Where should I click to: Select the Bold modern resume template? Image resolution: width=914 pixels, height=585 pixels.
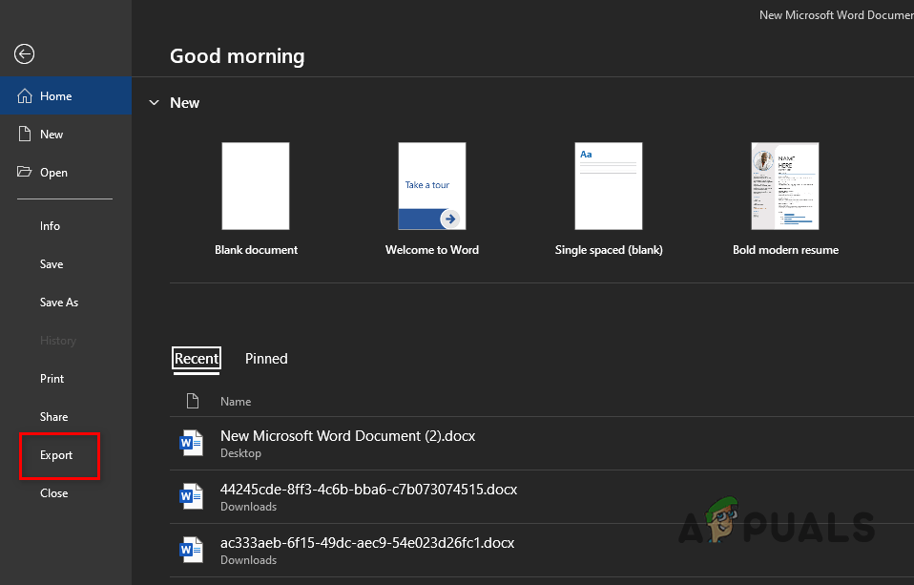784,186
